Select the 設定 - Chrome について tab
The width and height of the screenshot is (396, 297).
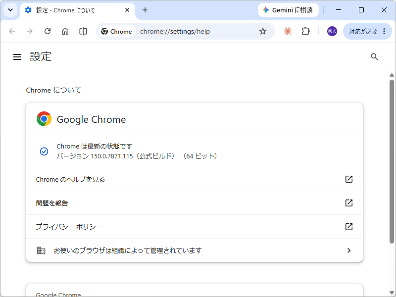[78, 10]
